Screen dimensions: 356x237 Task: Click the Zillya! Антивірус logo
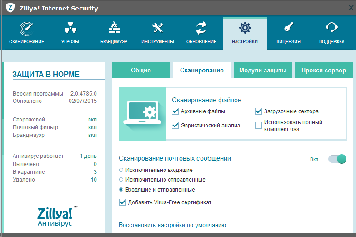57,217
